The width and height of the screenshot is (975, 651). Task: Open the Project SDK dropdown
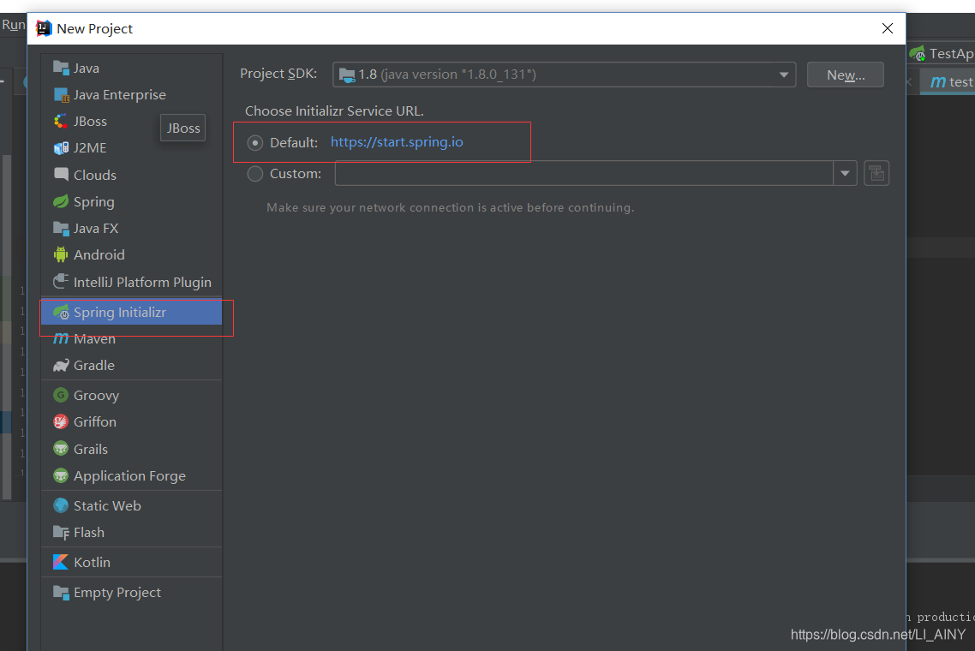click(564, 75)
